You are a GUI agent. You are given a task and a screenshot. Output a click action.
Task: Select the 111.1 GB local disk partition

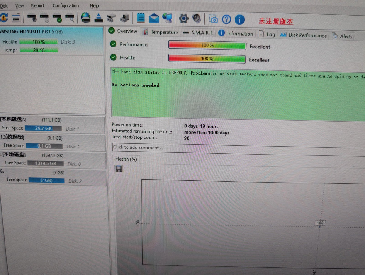click(x=53, y=124)
